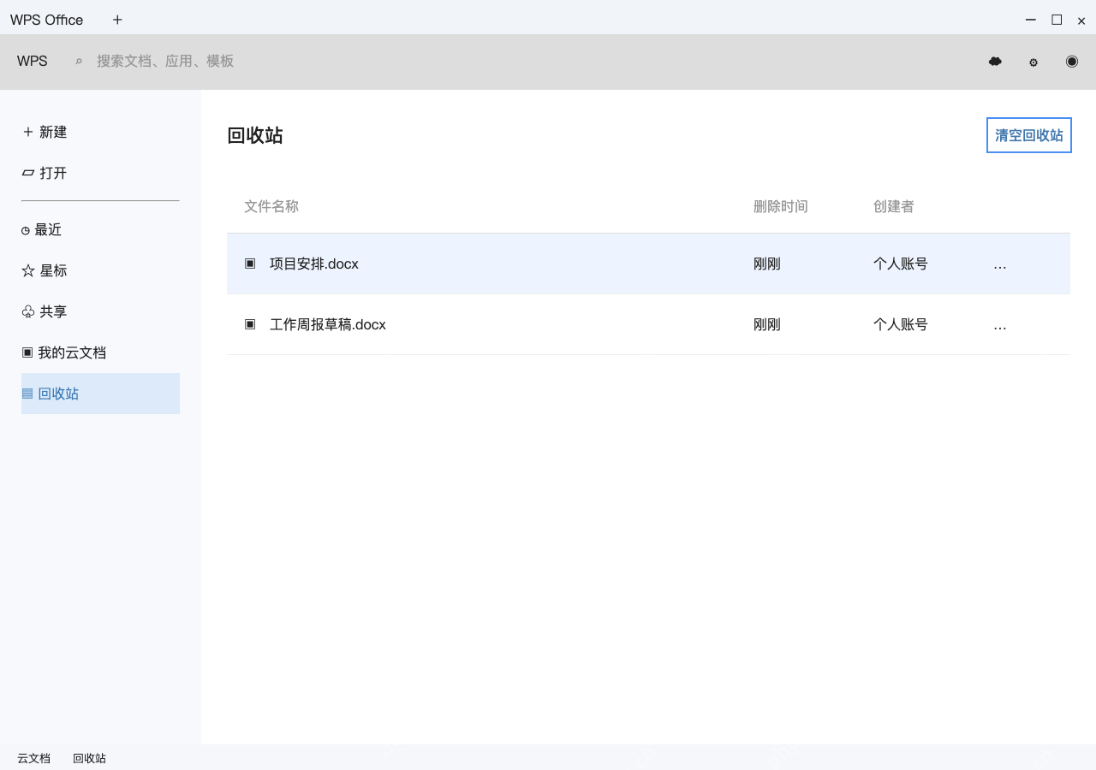This screenshot has width=1096, height=770.
Task: Open settings gear icon
Action: (x=1033, y=62)
